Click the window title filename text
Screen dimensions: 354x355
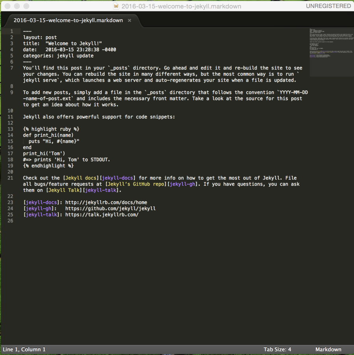click(181, 6)
